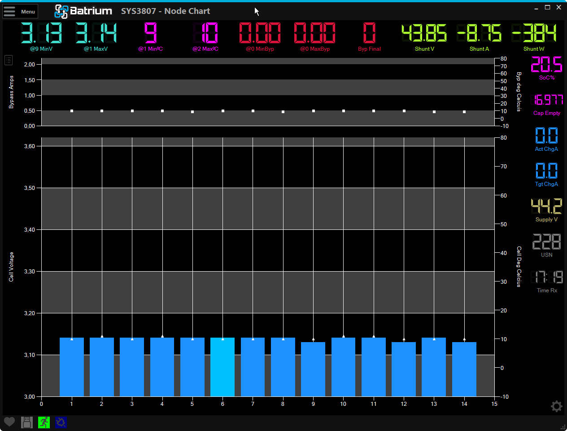This screenshot has height=431, width=567.
Task: Click the green running man status icon
Action: tap(44, 422)
